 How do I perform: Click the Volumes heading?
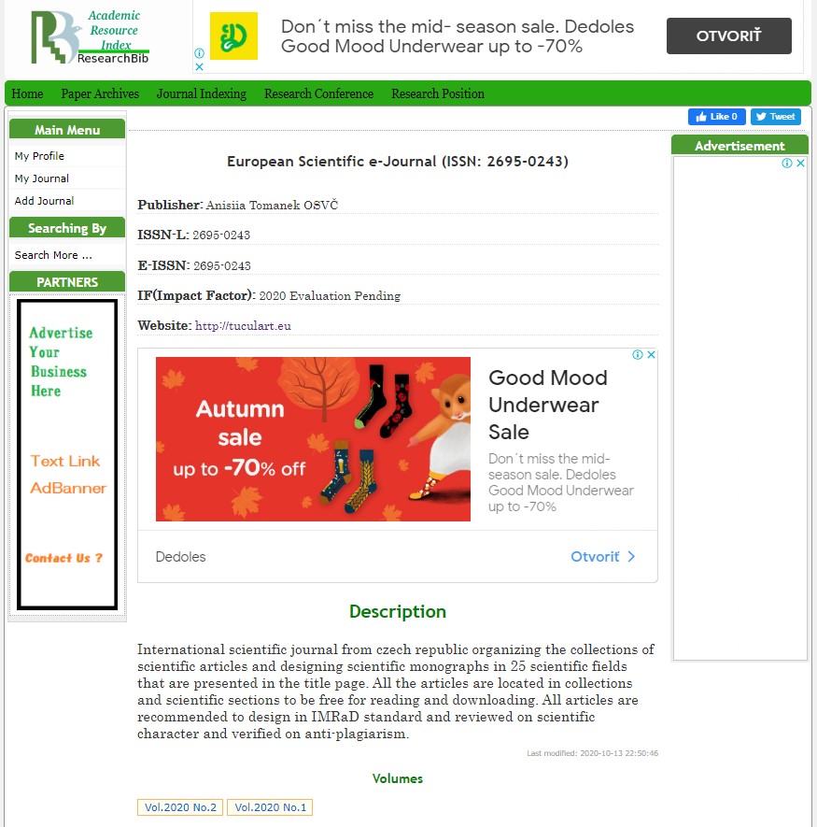coord(398,779)
